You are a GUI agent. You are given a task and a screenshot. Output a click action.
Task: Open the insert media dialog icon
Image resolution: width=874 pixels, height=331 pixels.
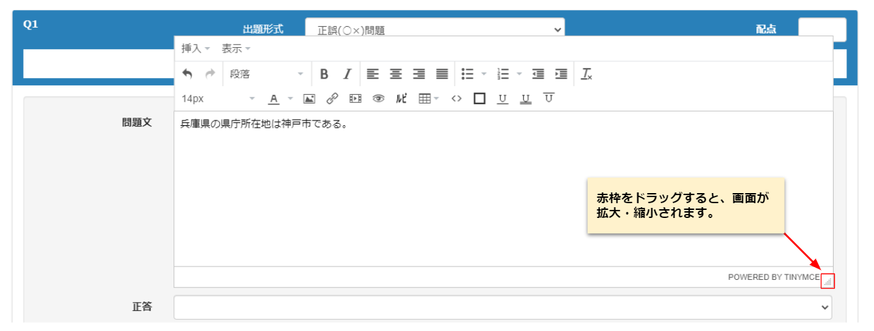click(x=355, y=99)
